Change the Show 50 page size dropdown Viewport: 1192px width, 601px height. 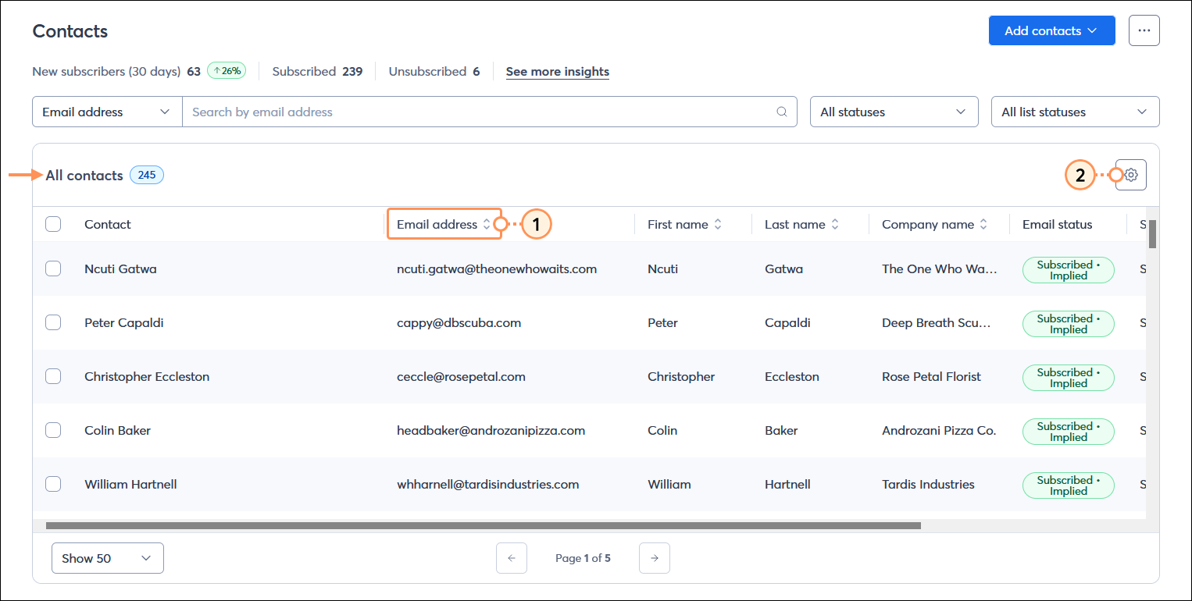coord(107,557)
